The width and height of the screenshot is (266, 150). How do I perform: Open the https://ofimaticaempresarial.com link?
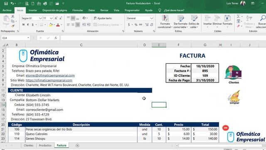[x=49, y=80]
